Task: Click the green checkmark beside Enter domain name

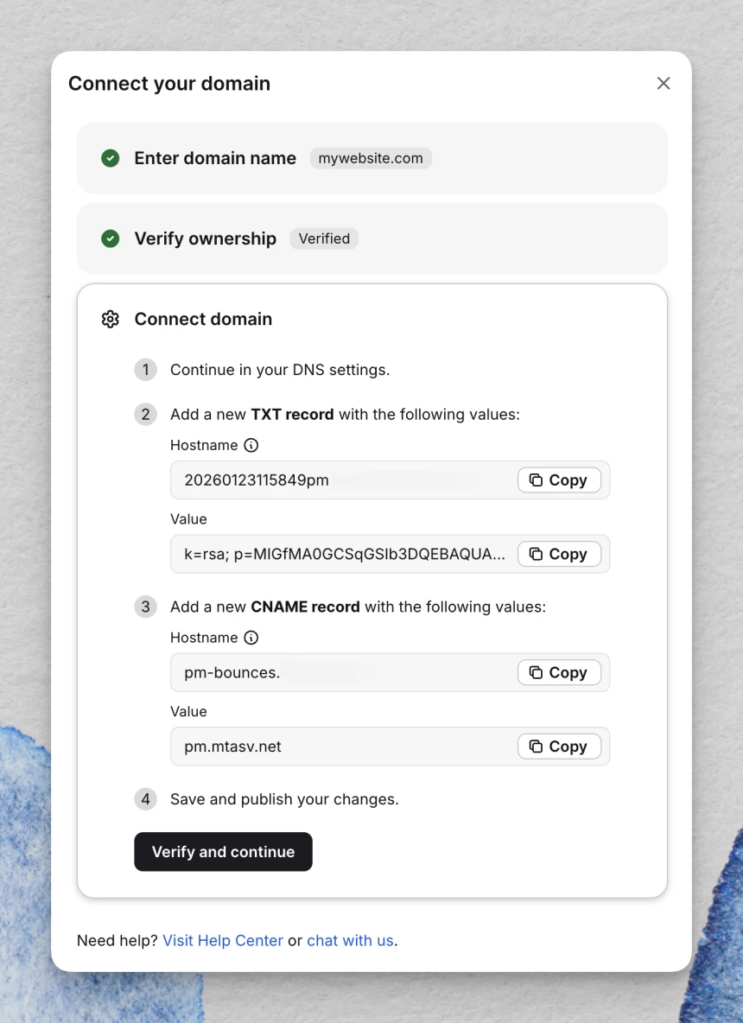Action: click(x=110, y=158)
